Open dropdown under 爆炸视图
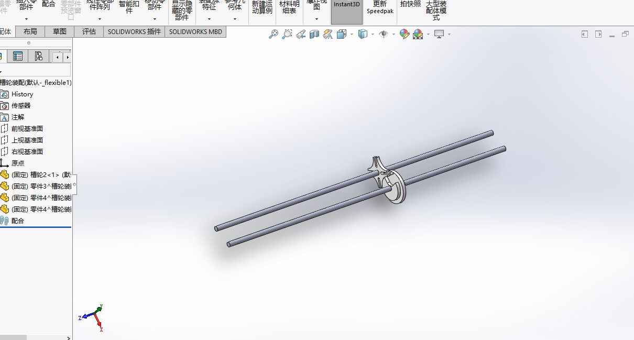This screenshot has width=634, height=340. click(316, 19)
